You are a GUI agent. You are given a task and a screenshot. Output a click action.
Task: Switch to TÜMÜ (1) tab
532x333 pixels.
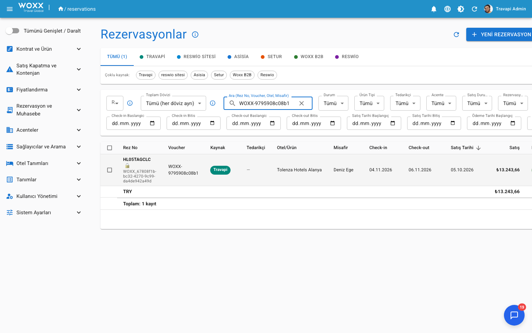pyautogui.click(x=117, y=57)
